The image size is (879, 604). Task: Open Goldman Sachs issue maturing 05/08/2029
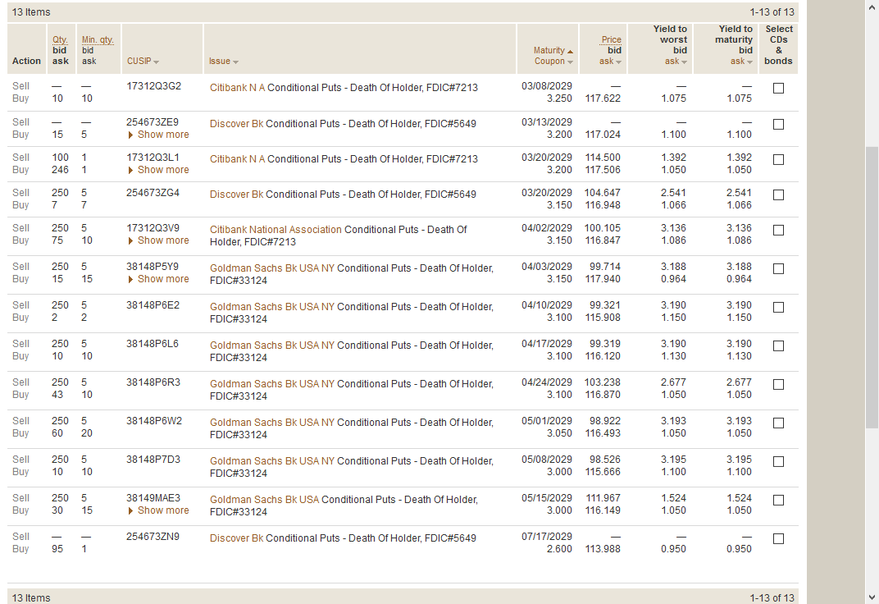[272, 461]
